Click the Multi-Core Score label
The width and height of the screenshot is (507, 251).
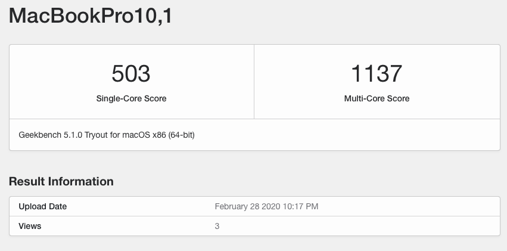(x=377, y=98)
